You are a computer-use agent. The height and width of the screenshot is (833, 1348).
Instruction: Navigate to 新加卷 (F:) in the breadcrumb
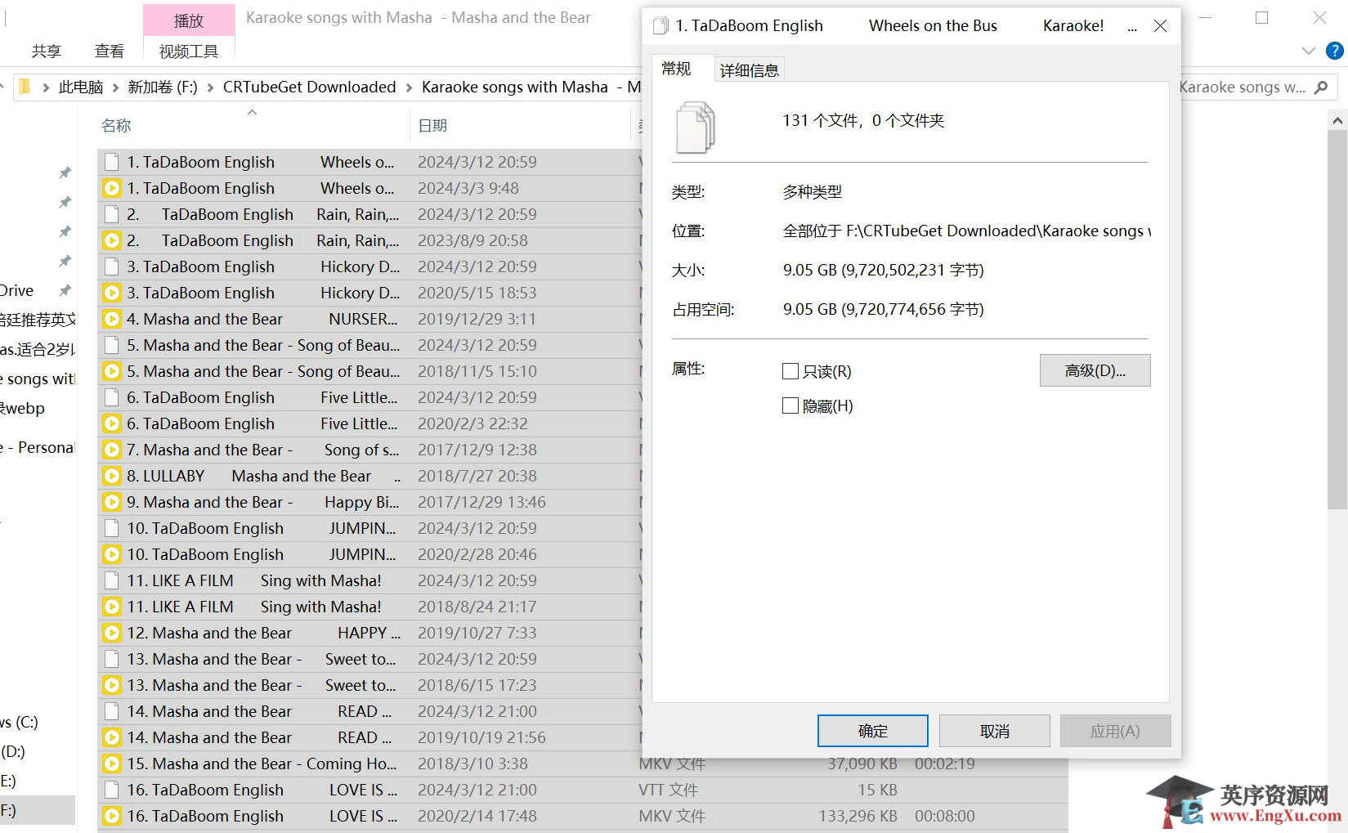coord(163,87)
